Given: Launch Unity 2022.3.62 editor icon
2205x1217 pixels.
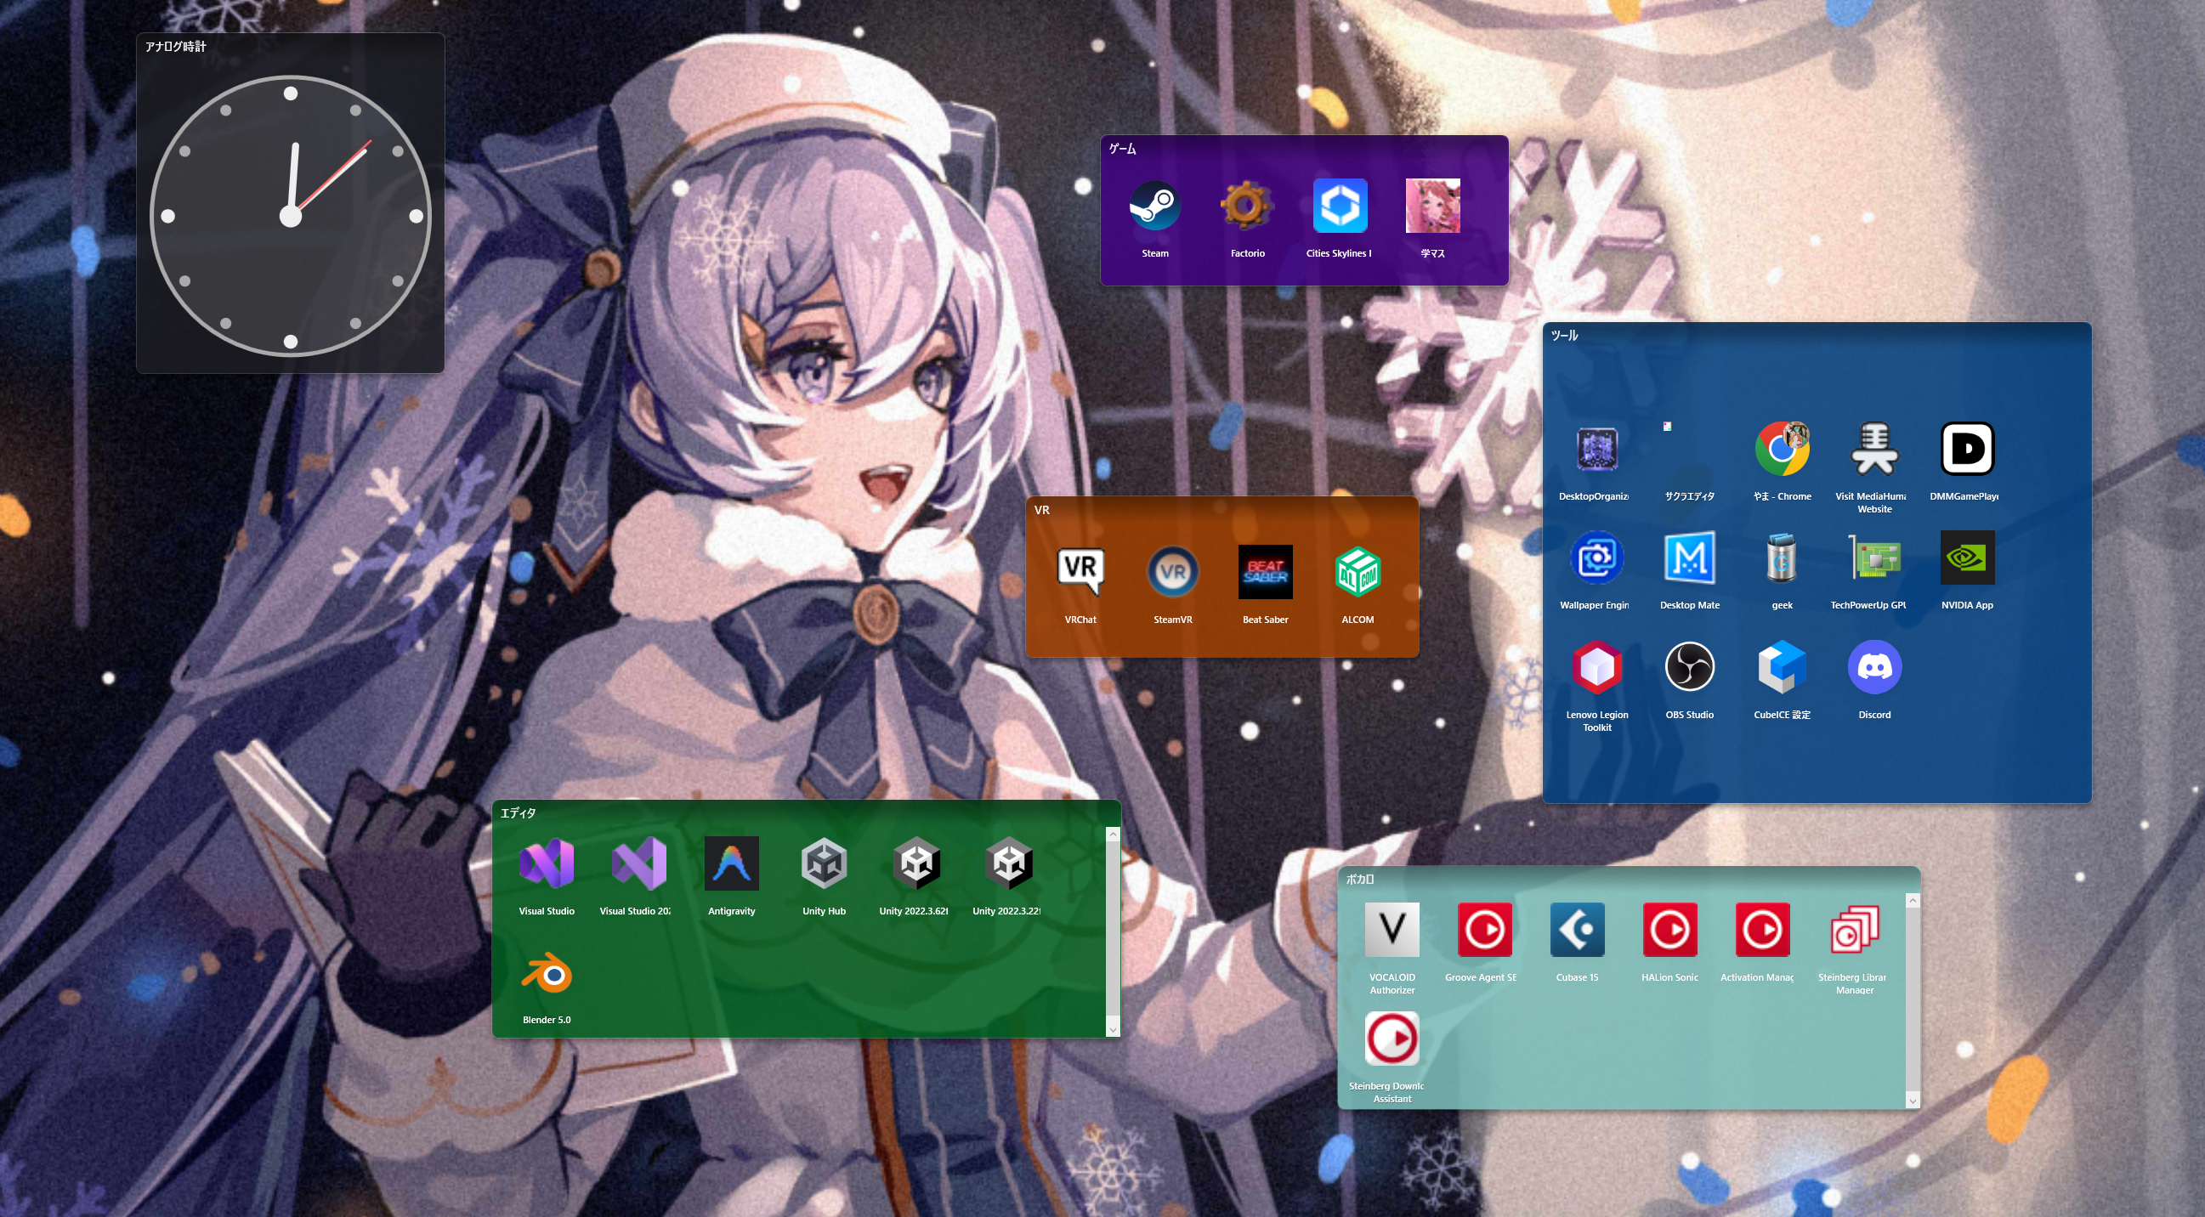Looking at the screenshot, I should [x=915, y=863].
